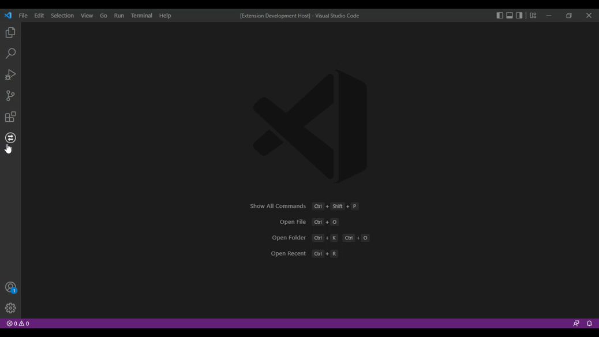The height and width of the screenshot is (337, 599).
Task: Click the Open Folder label
Action: [289, 238]
